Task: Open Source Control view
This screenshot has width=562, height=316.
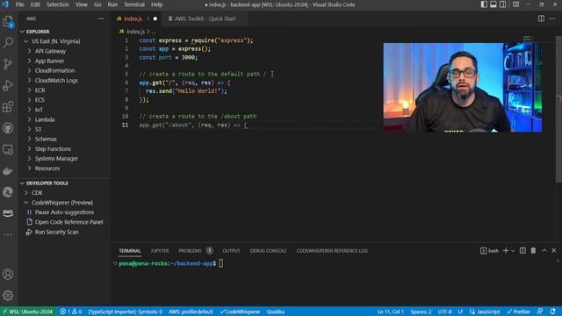Action: pos(8,64)
